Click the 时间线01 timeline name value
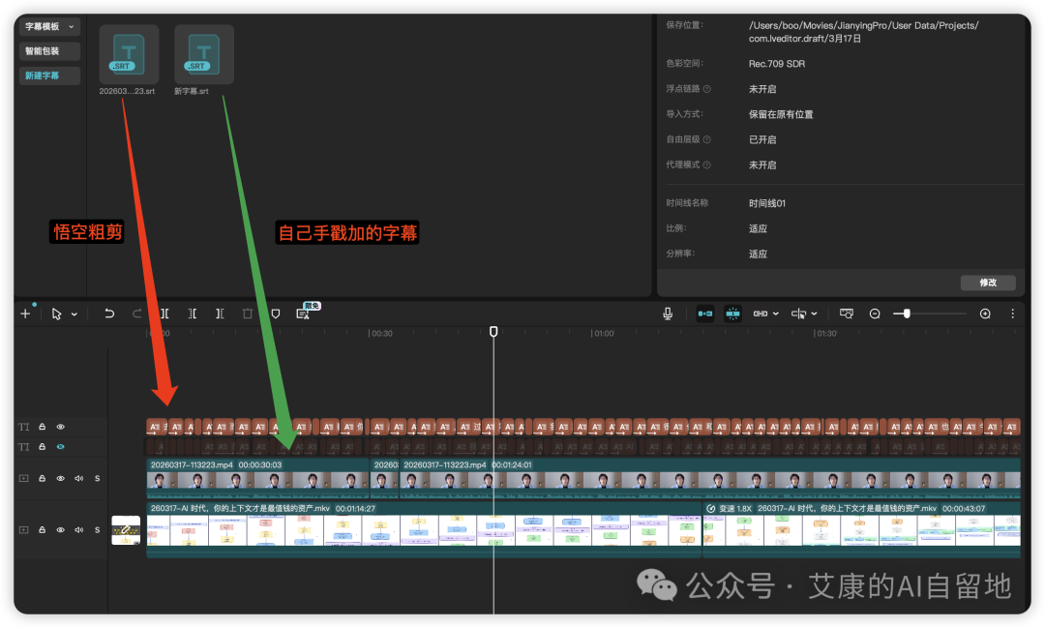 [x=767, y=203]
